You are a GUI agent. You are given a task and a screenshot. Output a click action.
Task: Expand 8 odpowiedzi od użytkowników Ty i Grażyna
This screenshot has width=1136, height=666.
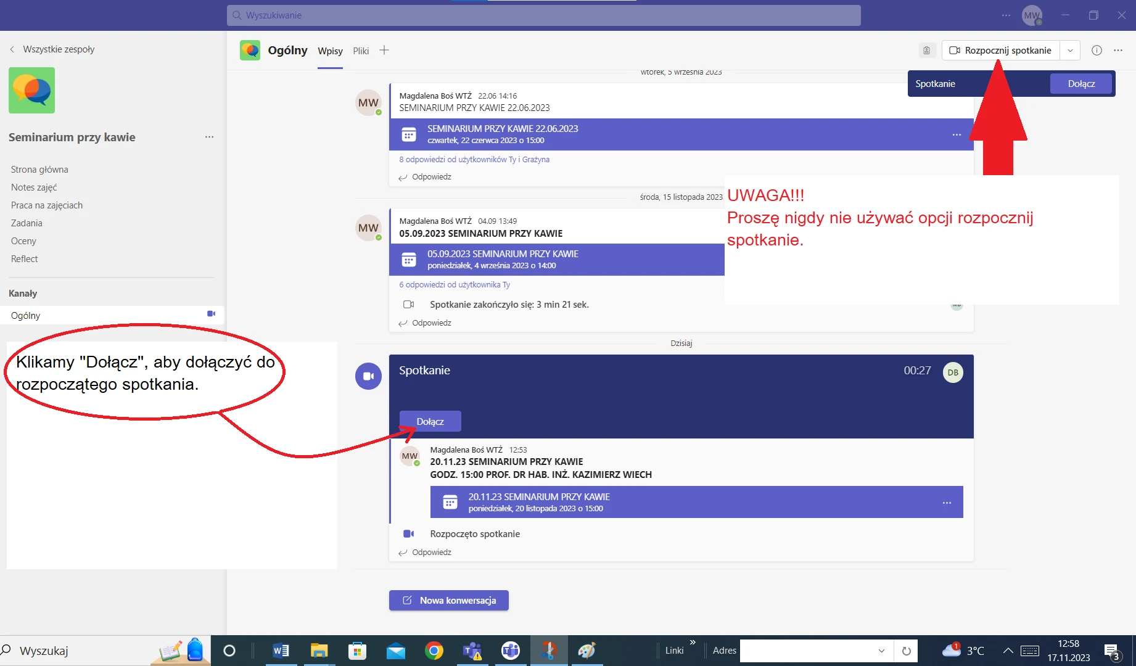click(x=474, y=160)
